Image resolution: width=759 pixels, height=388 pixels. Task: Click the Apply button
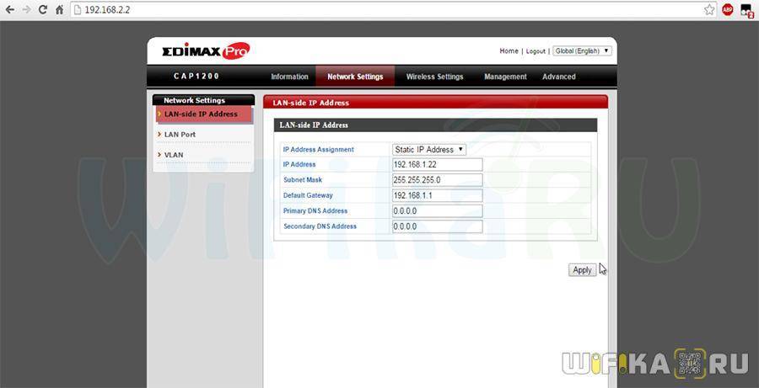582,270
